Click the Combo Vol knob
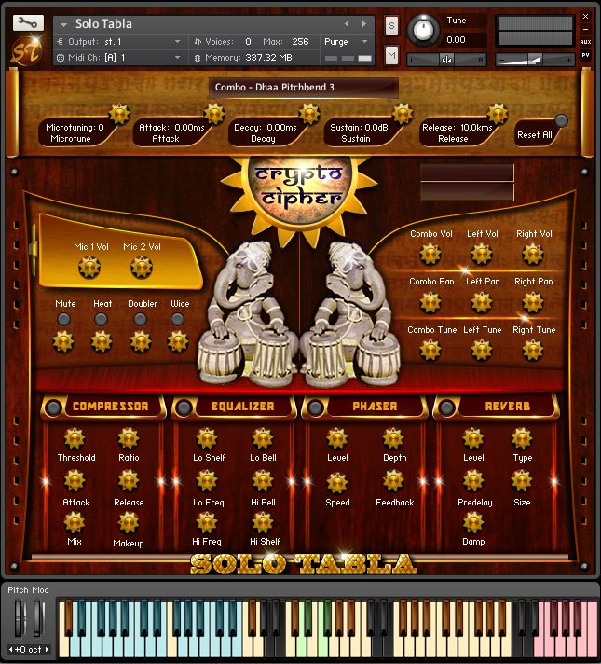601x664 pixels. point(430,254)
